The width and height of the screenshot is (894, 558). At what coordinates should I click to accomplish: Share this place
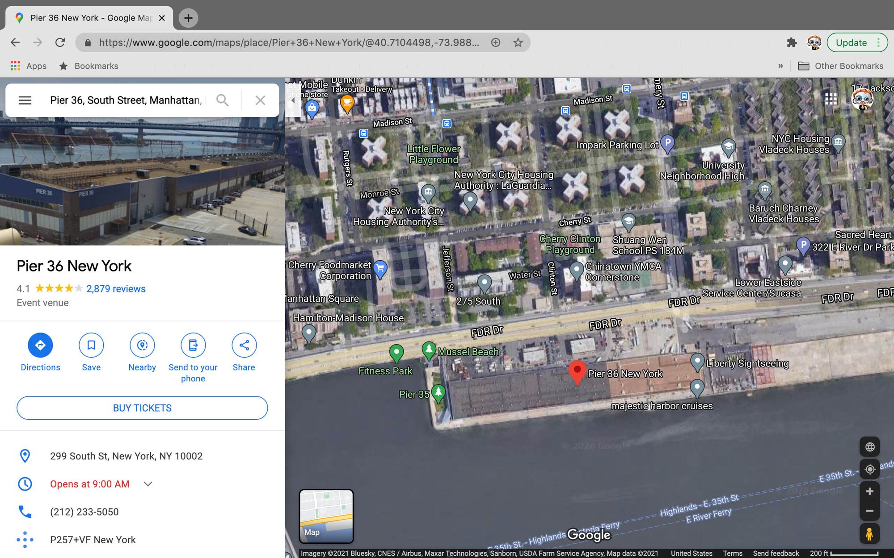pos(244,353)
